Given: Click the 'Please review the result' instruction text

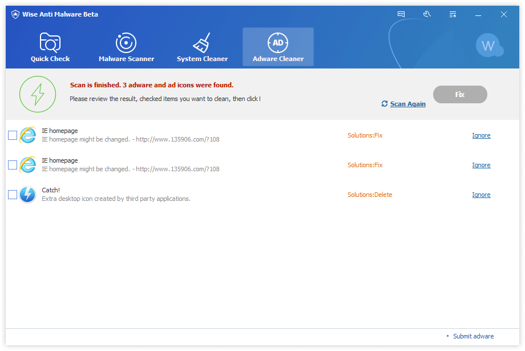Looking at the screenshot, I should pyautogui.click(x=165, y=99).
